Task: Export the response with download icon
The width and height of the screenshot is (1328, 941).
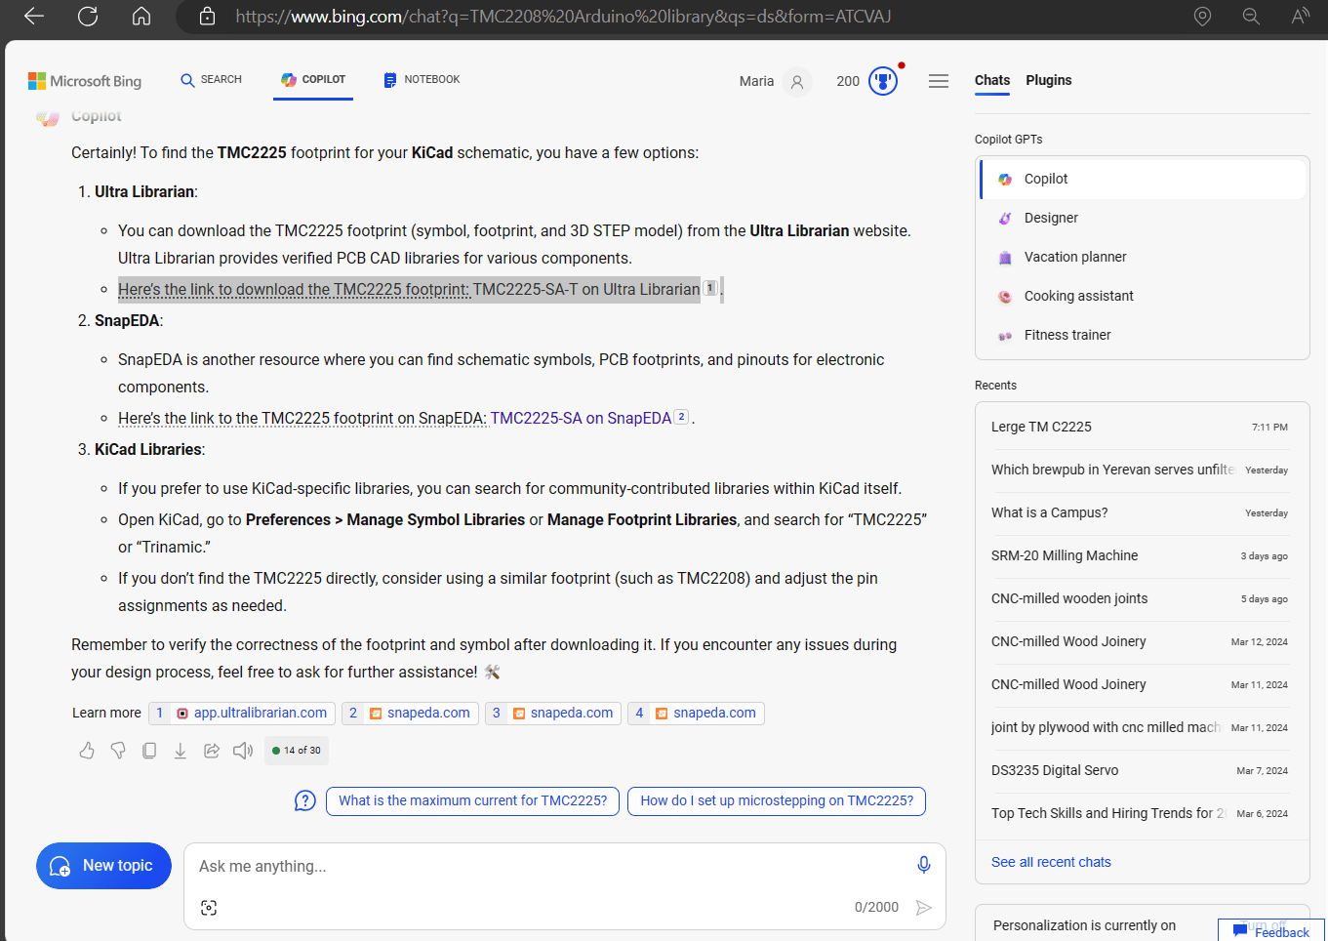Action: click(x=181, y=751)
